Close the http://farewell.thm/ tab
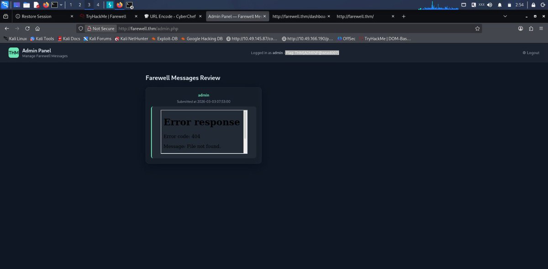 [394, 16]
